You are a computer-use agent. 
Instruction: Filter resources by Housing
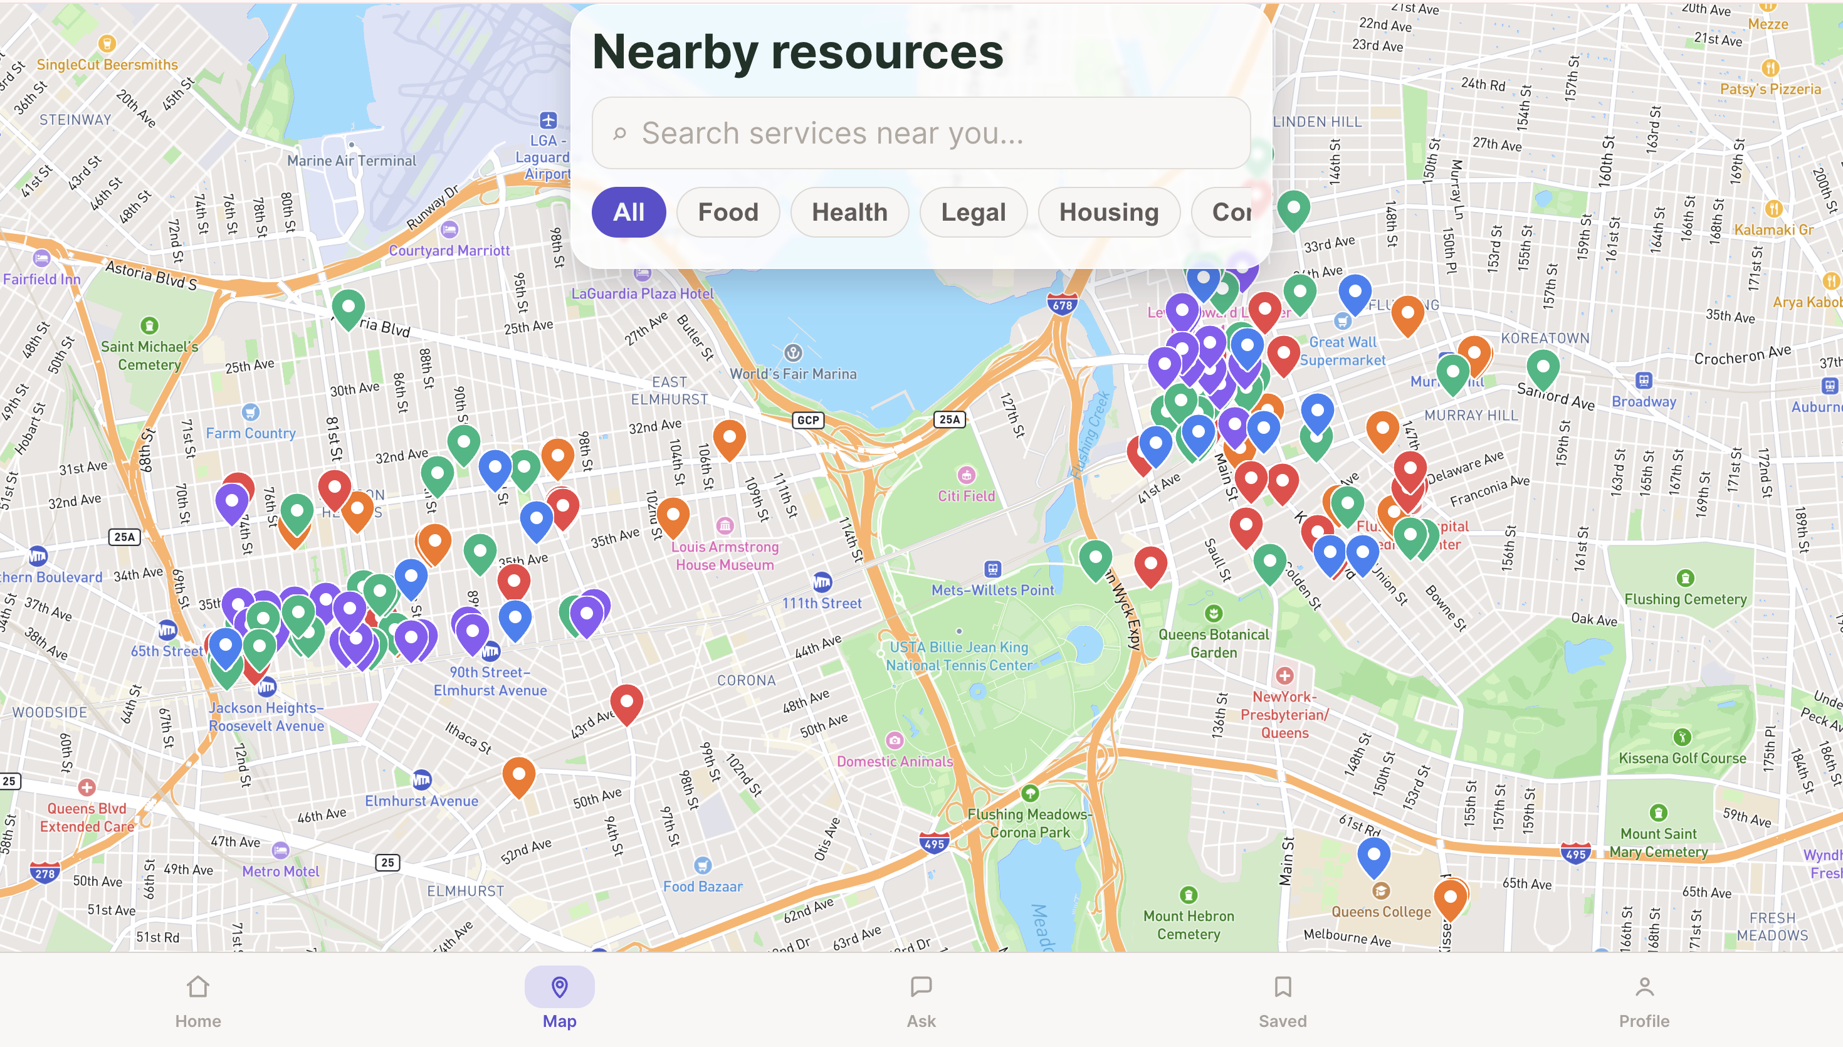coord(1108,212)
